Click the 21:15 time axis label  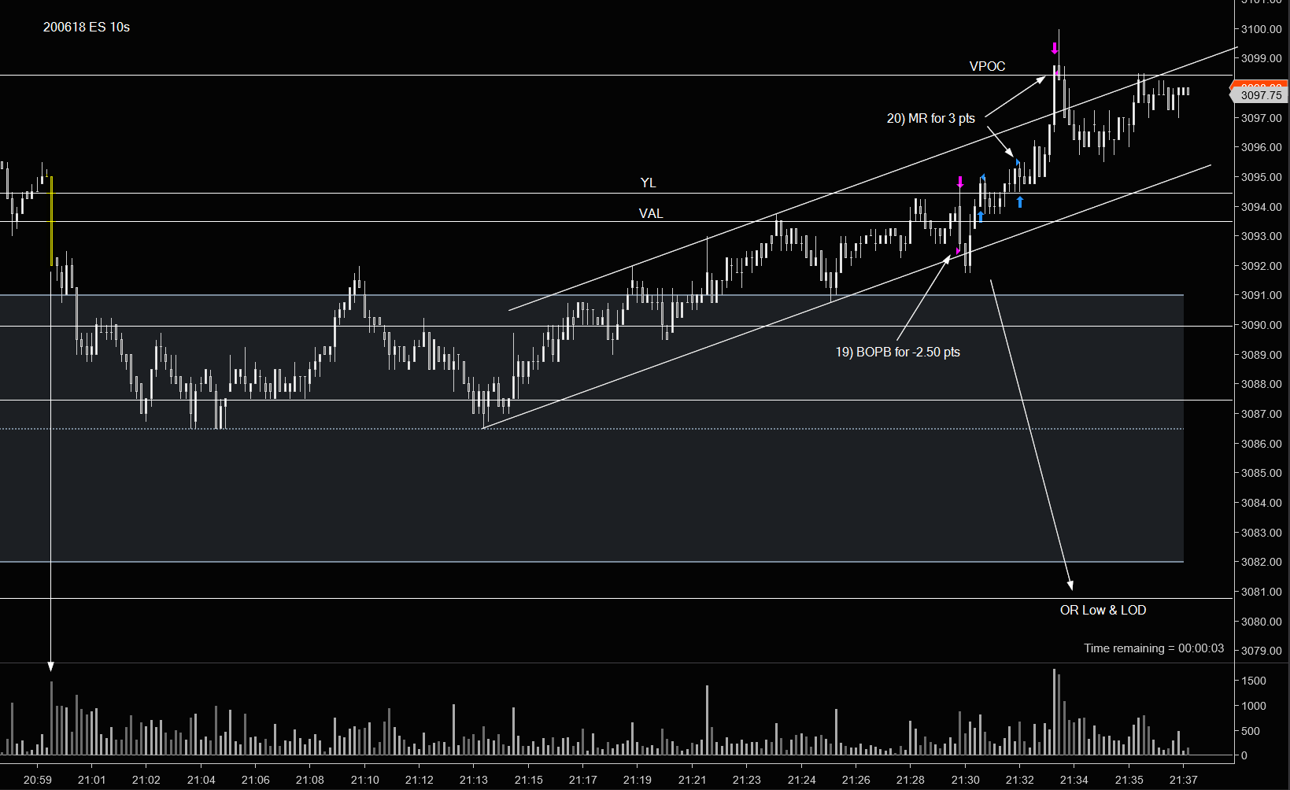click(x=528, y=780)
